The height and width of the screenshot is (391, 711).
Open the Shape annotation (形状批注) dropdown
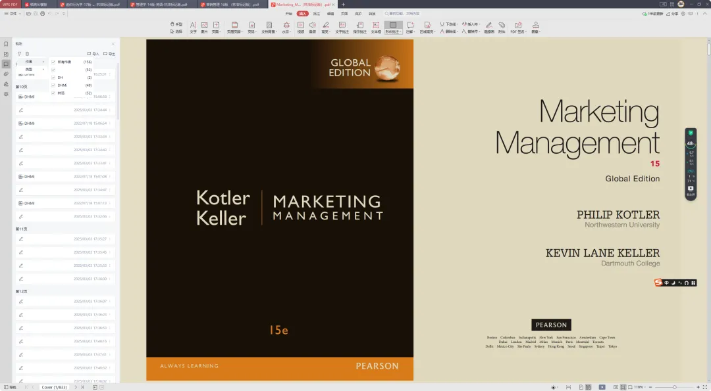click(x=393, y=27)
